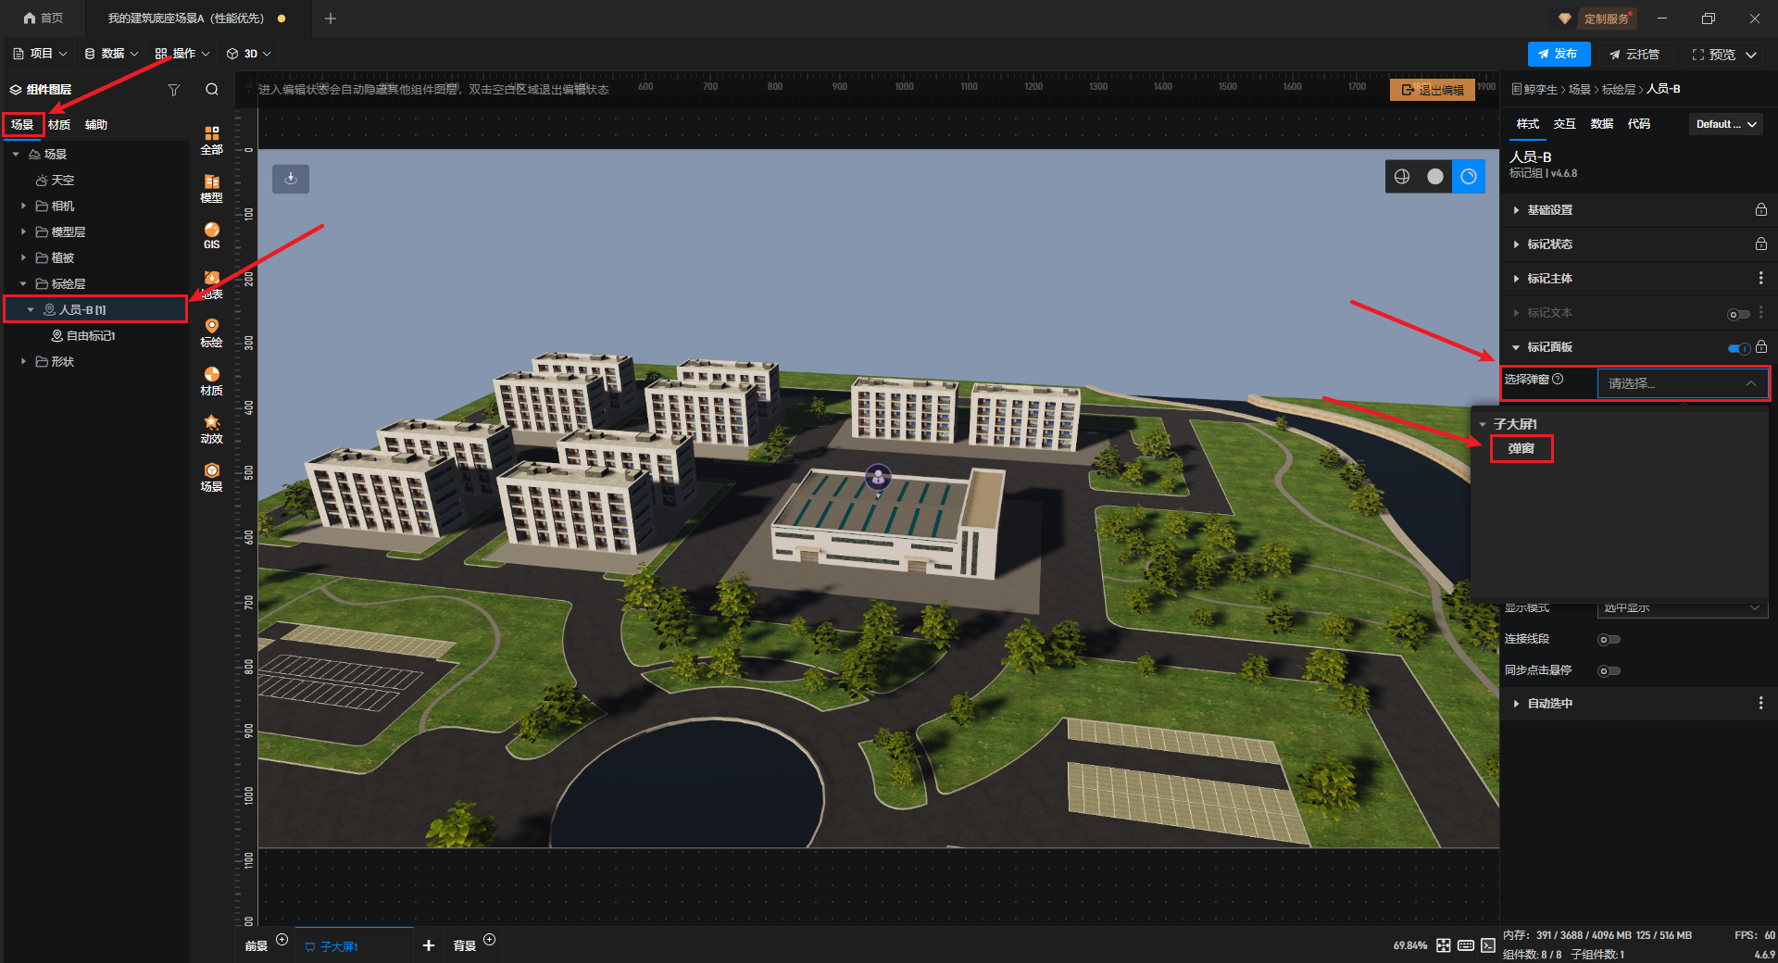Click the 发布 publish button
Screen dimensions: 1778x963
(1558, 55)
